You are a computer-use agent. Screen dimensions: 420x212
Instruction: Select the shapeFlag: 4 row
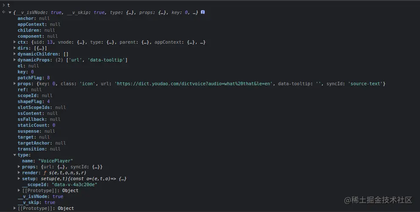pos(34,102)
